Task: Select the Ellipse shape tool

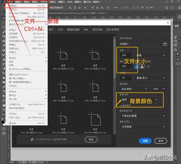Action: [4, 101]
